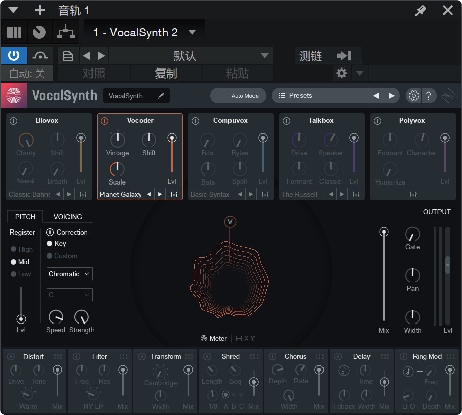The image size is (462, 415).
Task: Open the top-left menu arrow
Action: coord(12,10)
